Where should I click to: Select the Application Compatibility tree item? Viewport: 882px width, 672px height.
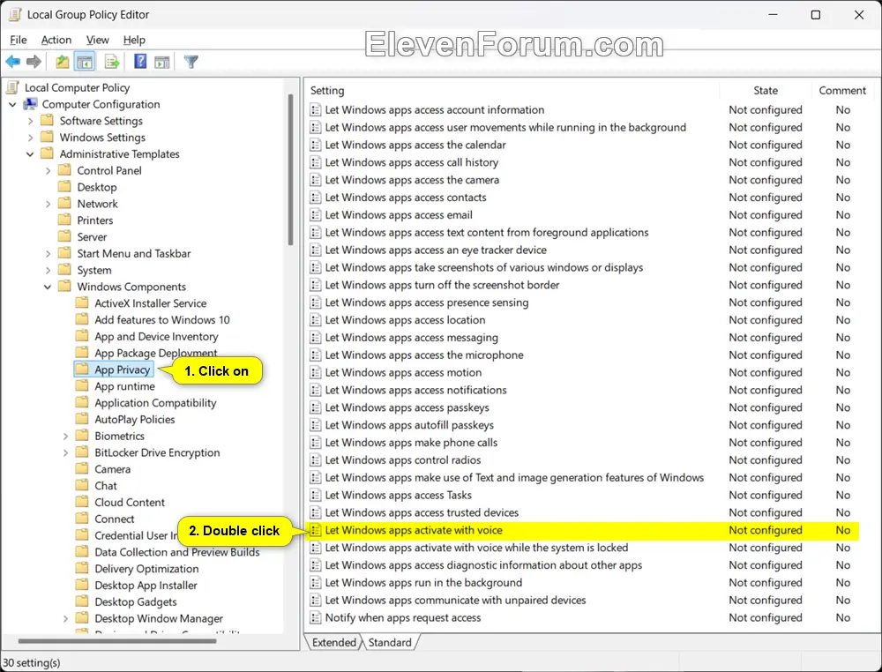click(155, 403)
